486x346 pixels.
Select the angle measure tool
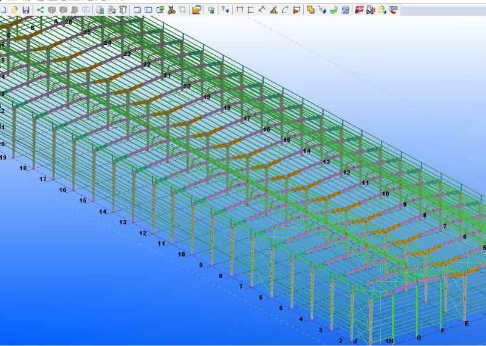tap(273, 10)
